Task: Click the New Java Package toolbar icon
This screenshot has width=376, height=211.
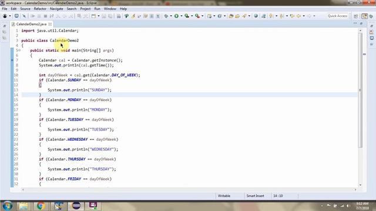Action: (209, 16)
